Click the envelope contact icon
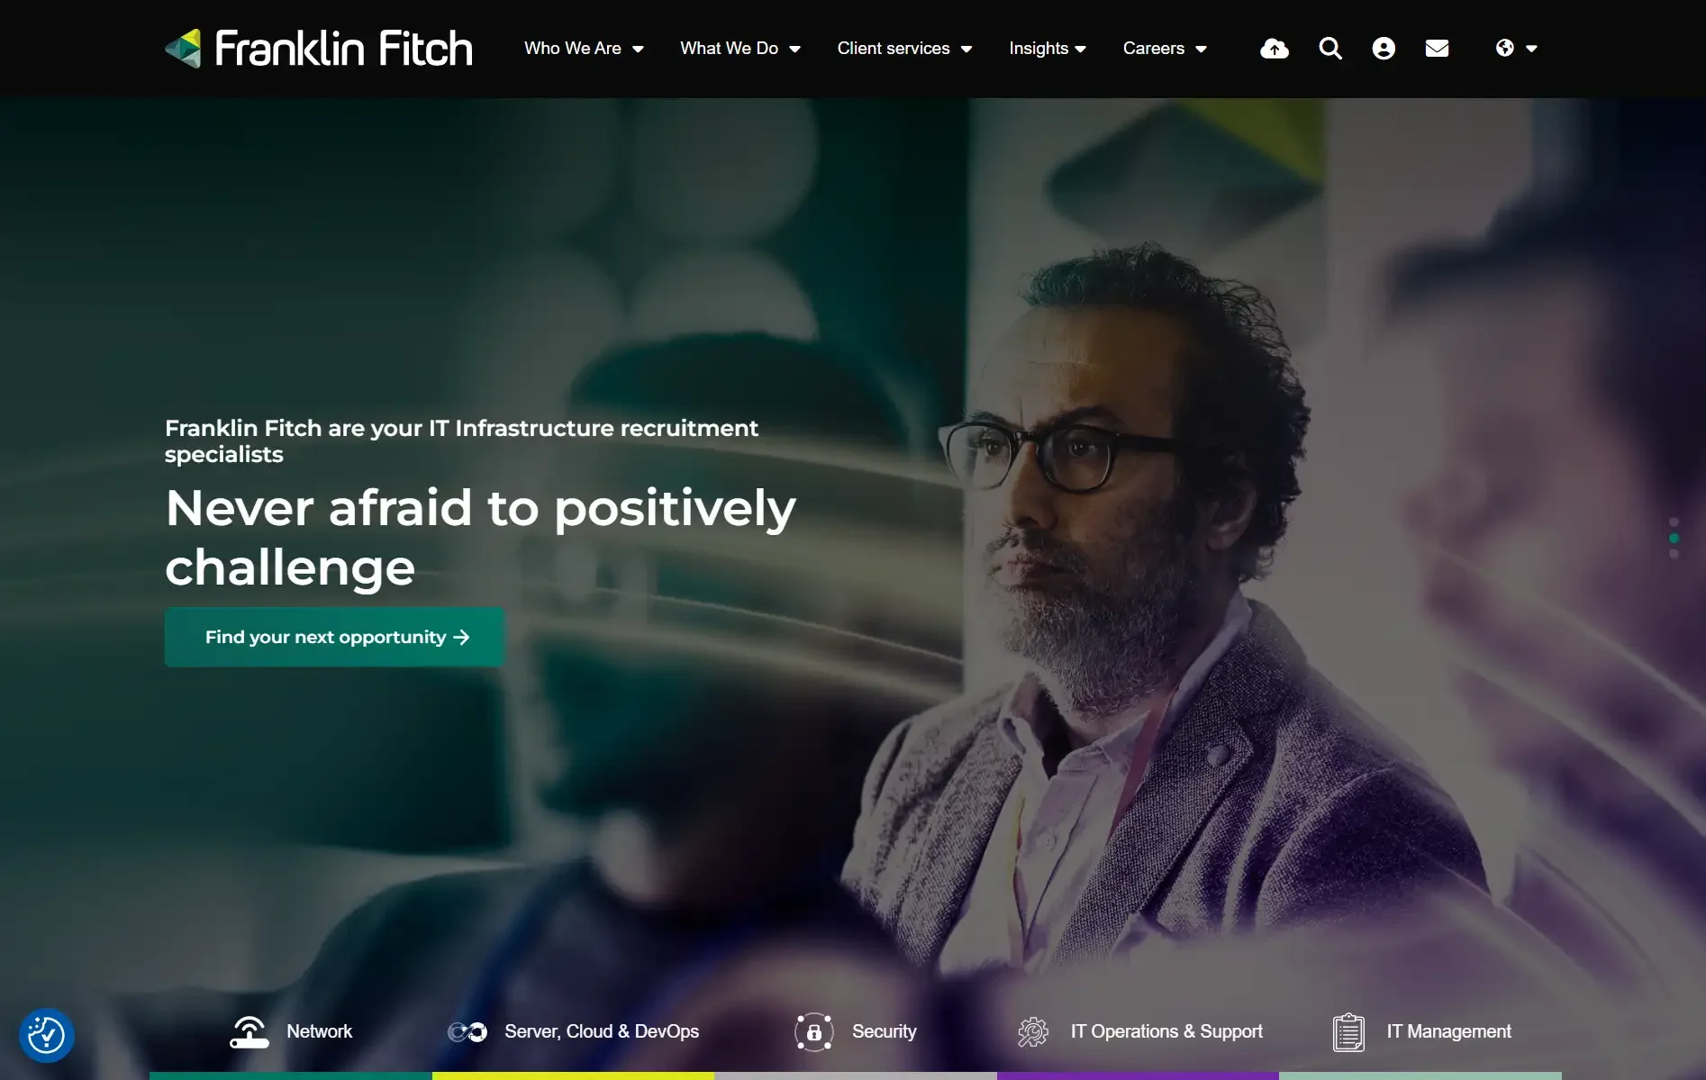 1438,49
